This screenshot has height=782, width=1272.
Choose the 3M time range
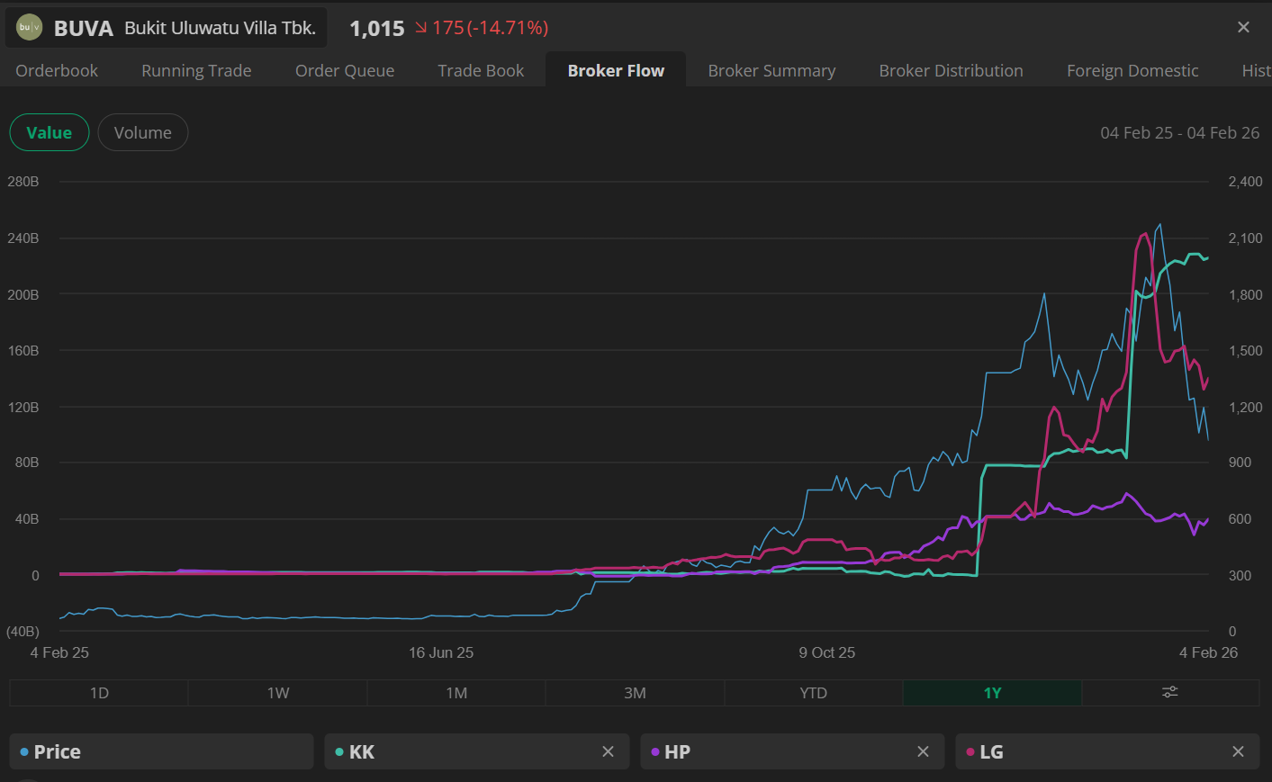(635, 693)
